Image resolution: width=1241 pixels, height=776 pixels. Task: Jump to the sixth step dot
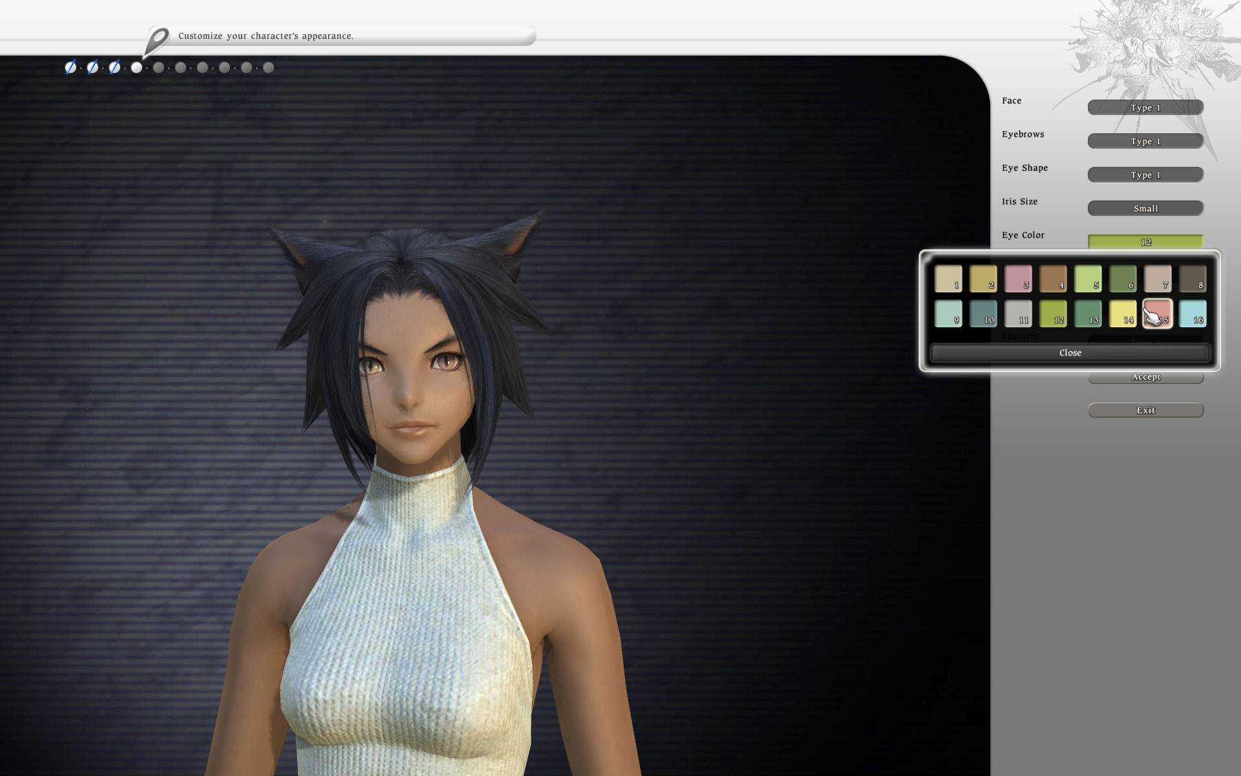pos(180,67)
